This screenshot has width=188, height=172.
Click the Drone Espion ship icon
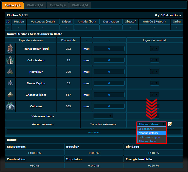point(10,83)
